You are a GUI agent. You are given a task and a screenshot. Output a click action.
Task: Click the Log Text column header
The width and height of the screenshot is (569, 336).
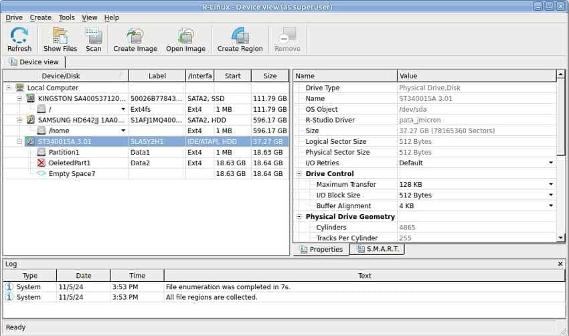point(364,275)
